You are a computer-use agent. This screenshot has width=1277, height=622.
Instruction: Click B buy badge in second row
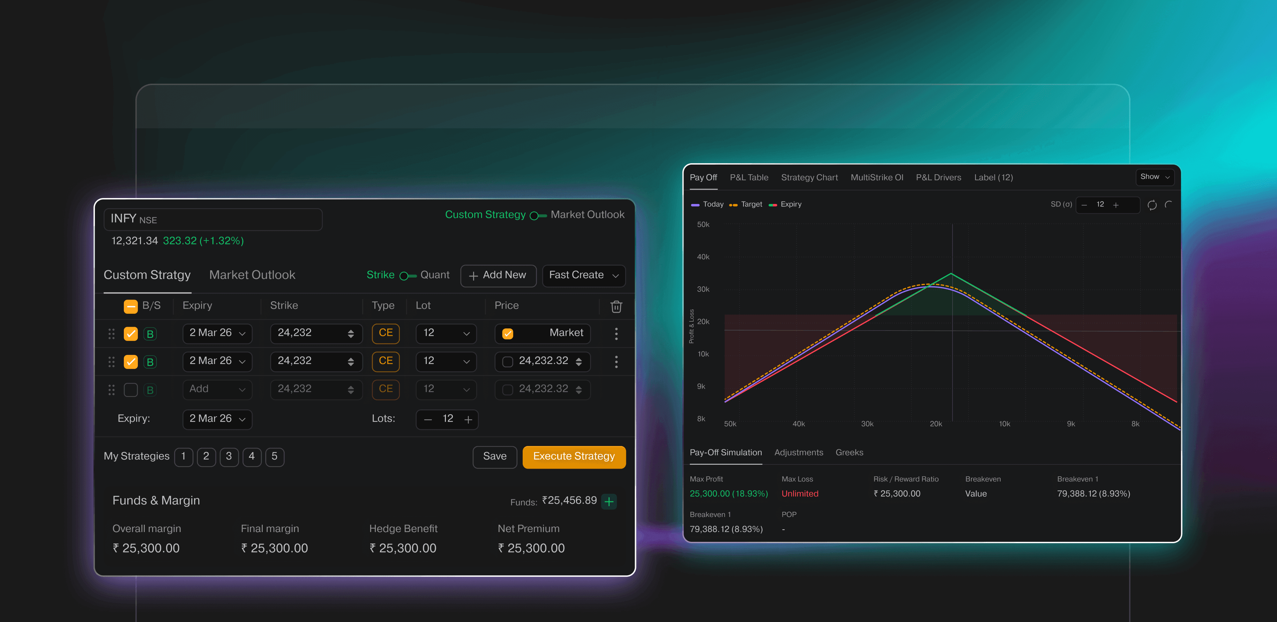tap(150, 362)
